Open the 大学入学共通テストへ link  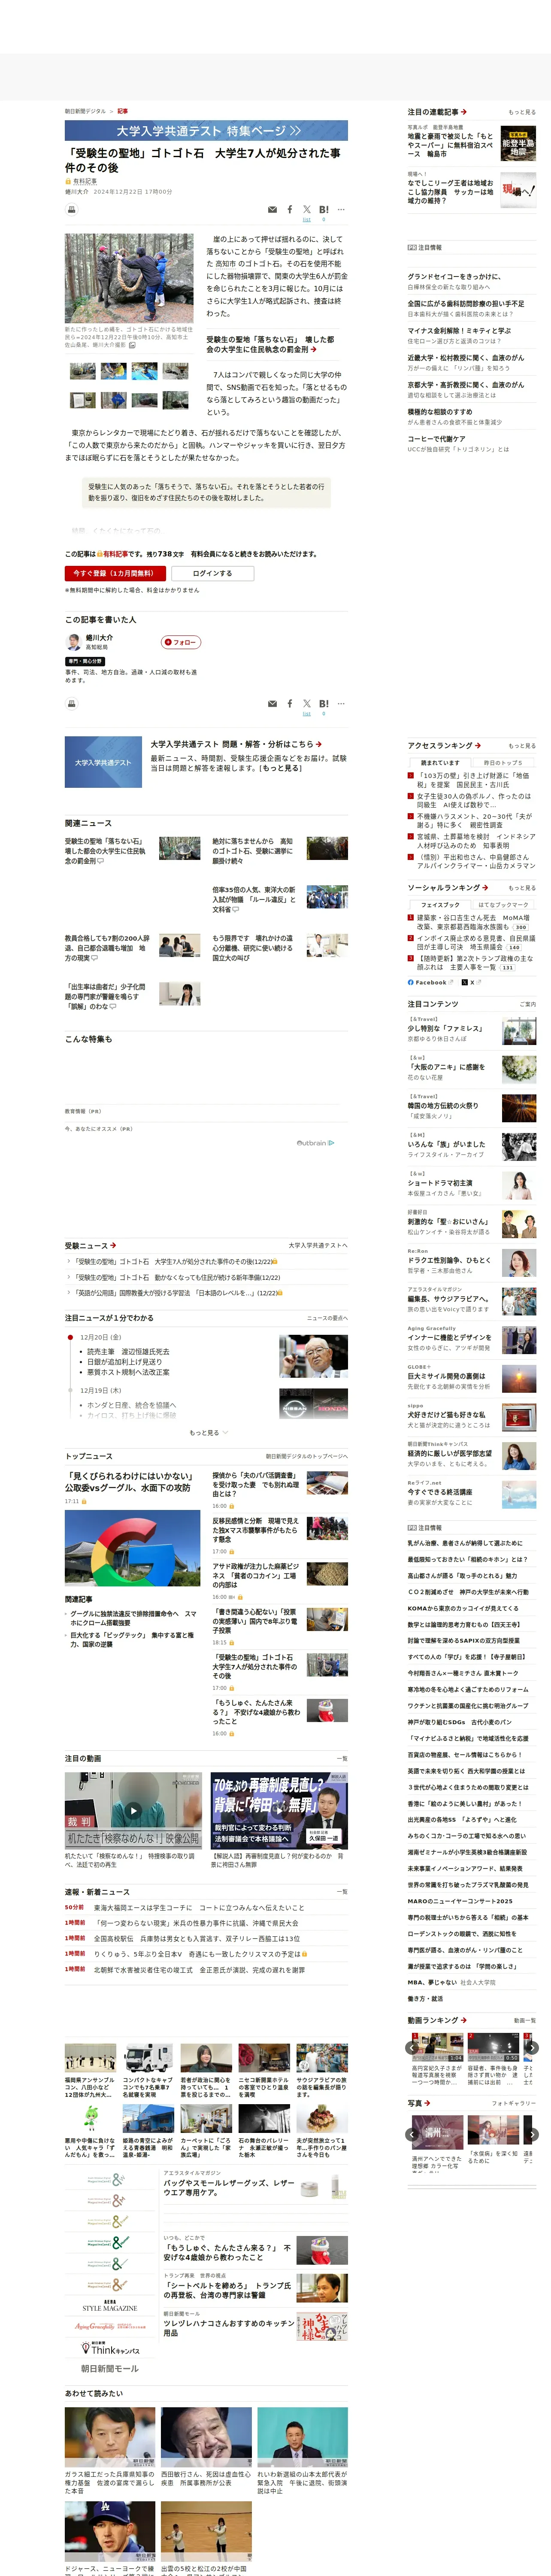(318, 1245)
